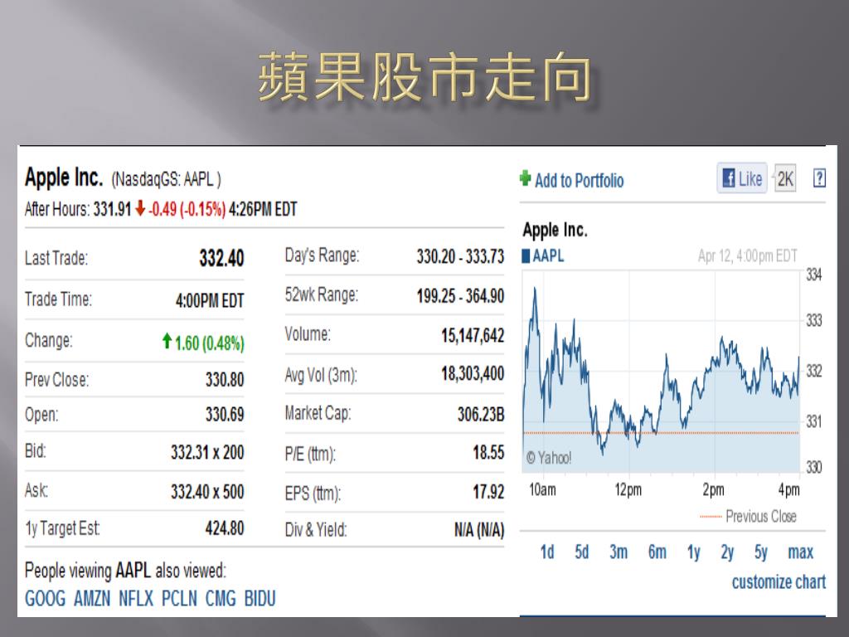Open the CMG ticker link
The height and width of the screenshot is (637, 849).
coord(221,599)
